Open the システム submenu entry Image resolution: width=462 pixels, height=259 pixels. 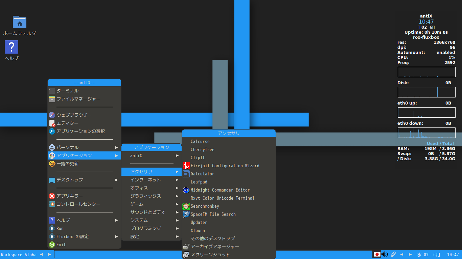click(152, 220)
